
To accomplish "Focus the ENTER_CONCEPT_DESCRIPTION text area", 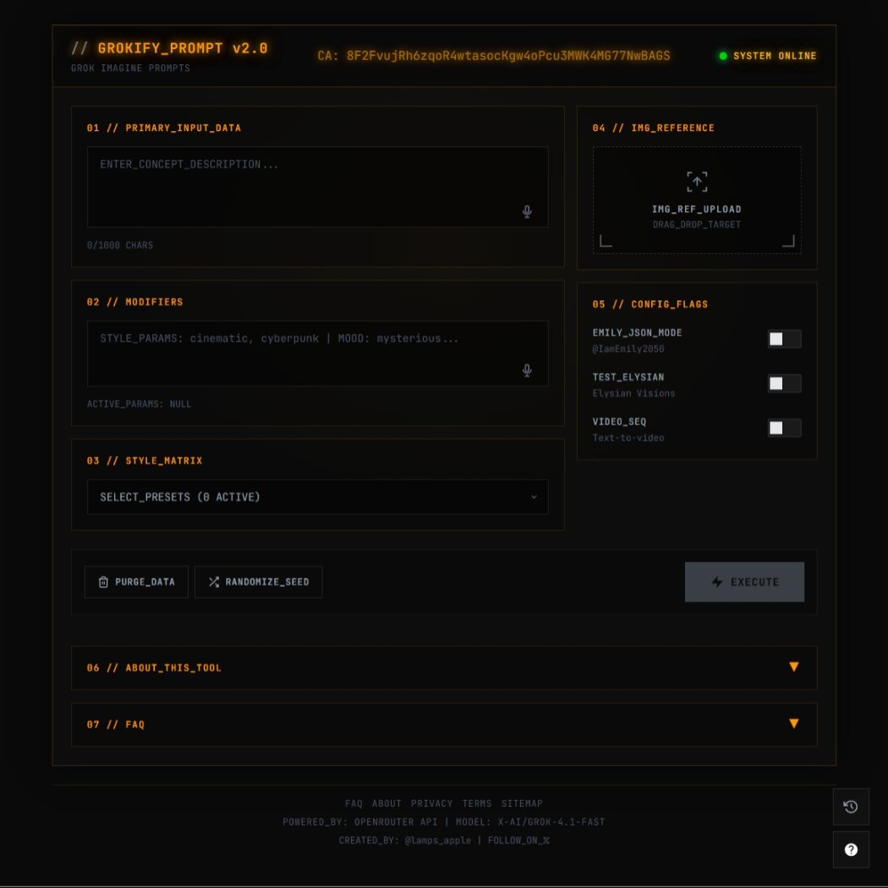I will pyautogui.click(x=318, y=187).
